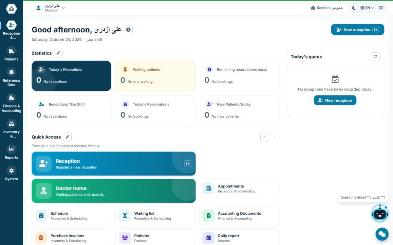Viewport: 393px width, 245px height.
Task: Click the 'Questions about داشبورد' bubble
Action: pos(363,197)
